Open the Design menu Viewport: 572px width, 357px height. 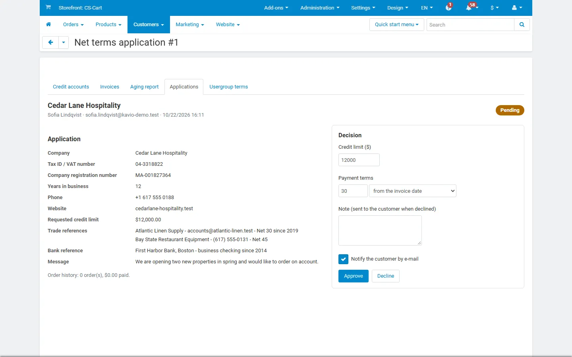click(x=398, y=8)
